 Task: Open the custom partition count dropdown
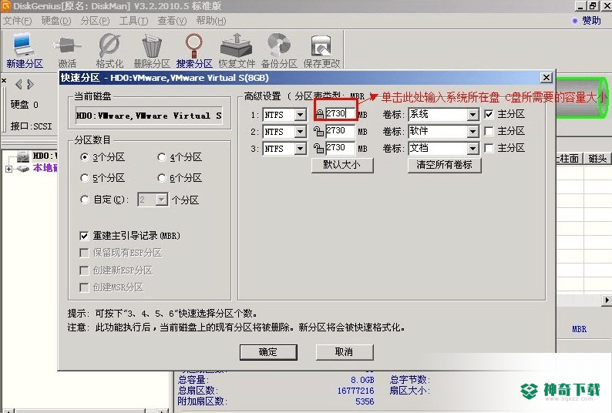pos(162,200)
